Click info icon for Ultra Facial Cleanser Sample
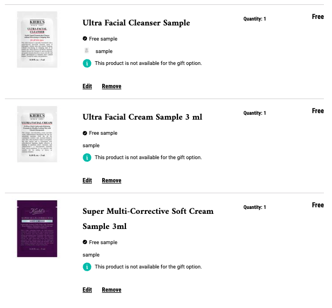The width and height of the screenshot is (332, 308). pos(87,63)
